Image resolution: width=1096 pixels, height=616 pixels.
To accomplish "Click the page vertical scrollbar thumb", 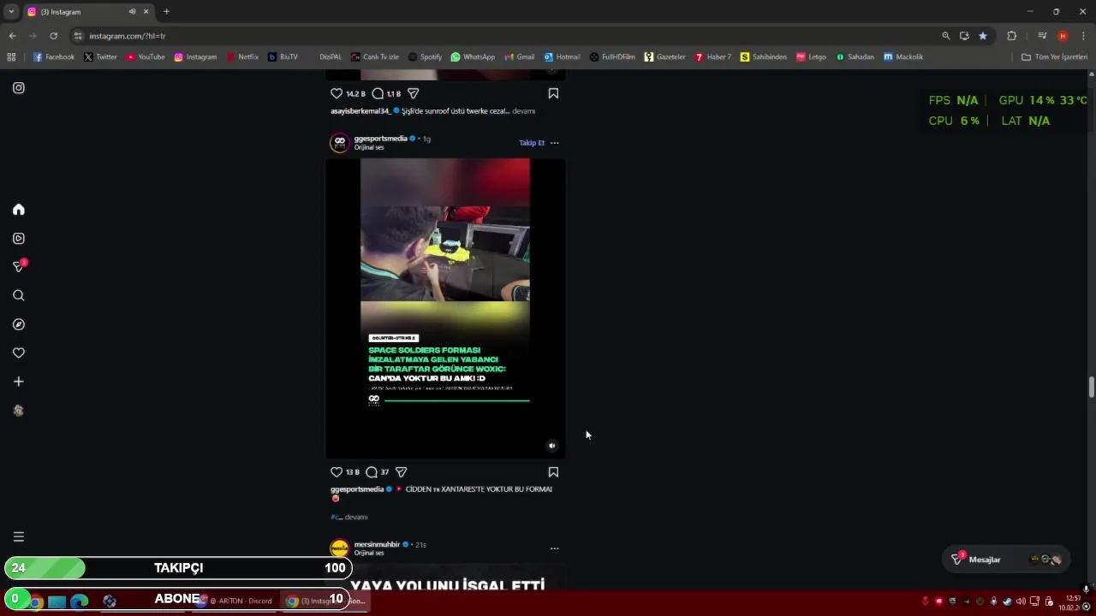I will 1091,387.
